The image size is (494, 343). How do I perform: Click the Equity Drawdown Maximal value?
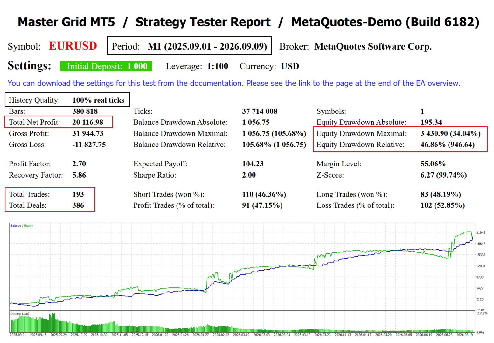click(450, 133)
